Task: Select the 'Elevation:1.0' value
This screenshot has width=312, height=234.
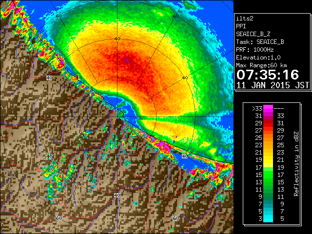Action: pyautogui.click(x=258, y=58)
